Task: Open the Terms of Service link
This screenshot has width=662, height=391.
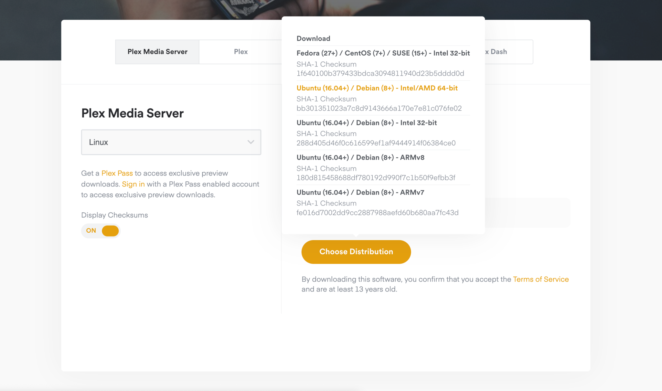Action: pyautogui.click(x=541, y=279)
